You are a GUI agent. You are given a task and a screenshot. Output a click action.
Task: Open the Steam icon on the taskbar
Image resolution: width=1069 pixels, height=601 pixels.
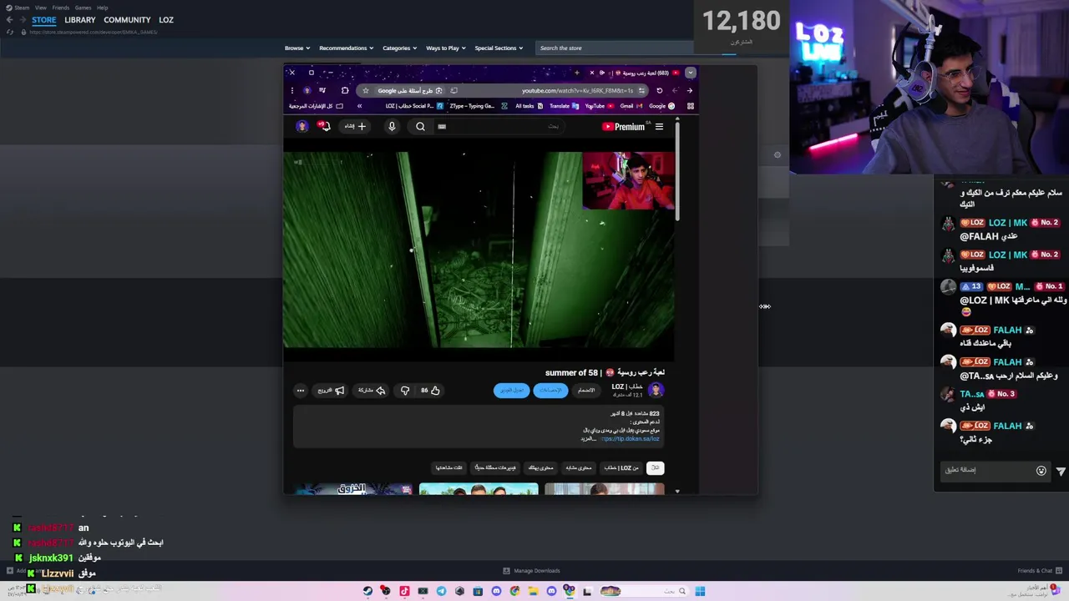click(x=367, y=591)
